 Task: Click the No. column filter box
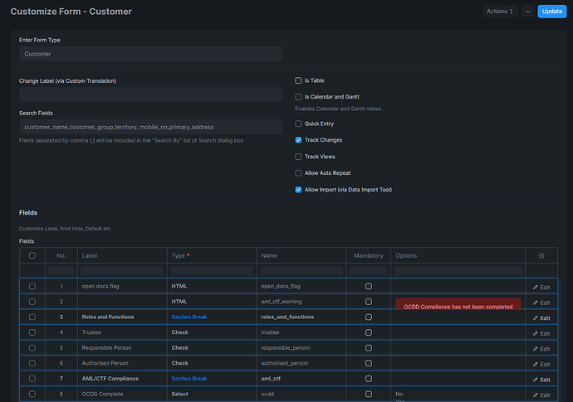tap(61, 271)
